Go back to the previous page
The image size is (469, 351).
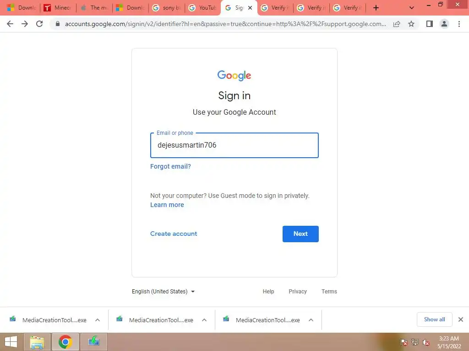[10, 24]
